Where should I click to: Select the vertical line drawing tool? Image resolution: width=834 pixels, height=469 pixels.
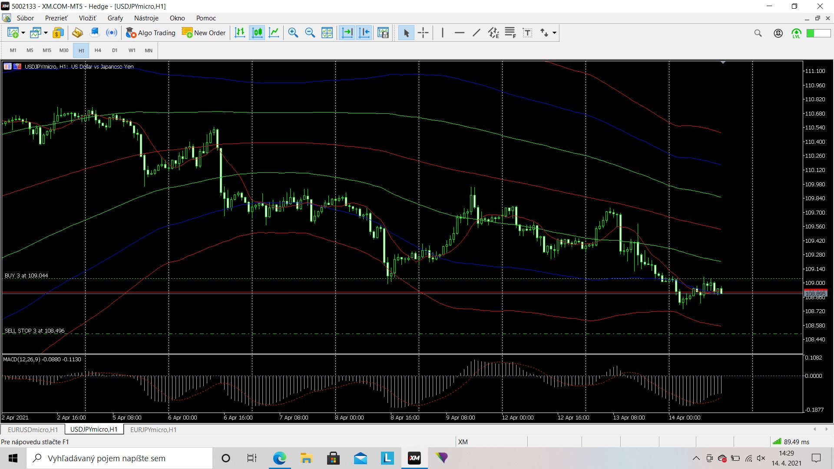442,33
